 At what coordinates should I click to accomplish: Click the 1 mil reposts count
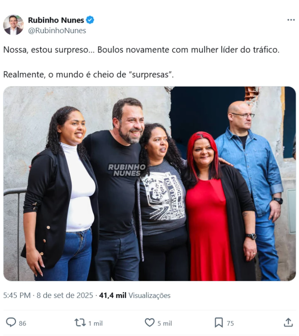(95, 323)
